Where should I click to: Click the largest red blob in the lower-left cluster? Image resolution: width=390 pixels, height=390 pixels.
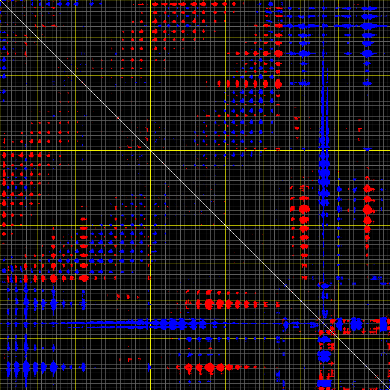coord(53,278)
